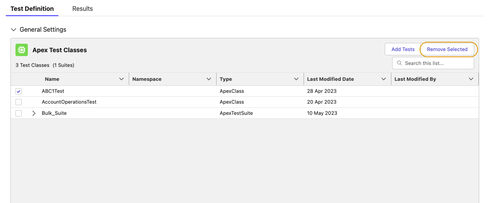490x203 pixels.
Task: Open Last Modified By column menu
Action: [471, 79]
